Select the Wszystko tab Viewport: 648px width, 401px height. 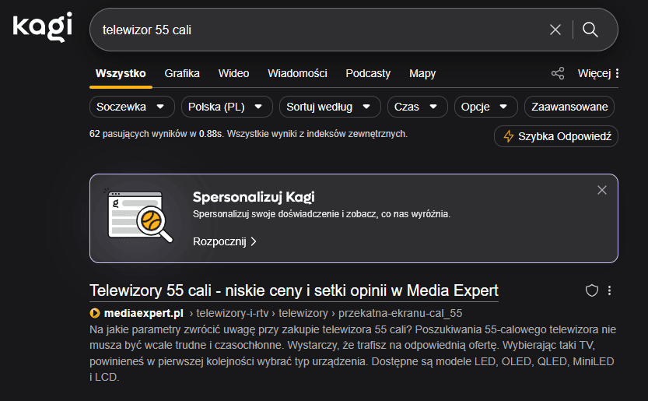click(x=121, y=73)
